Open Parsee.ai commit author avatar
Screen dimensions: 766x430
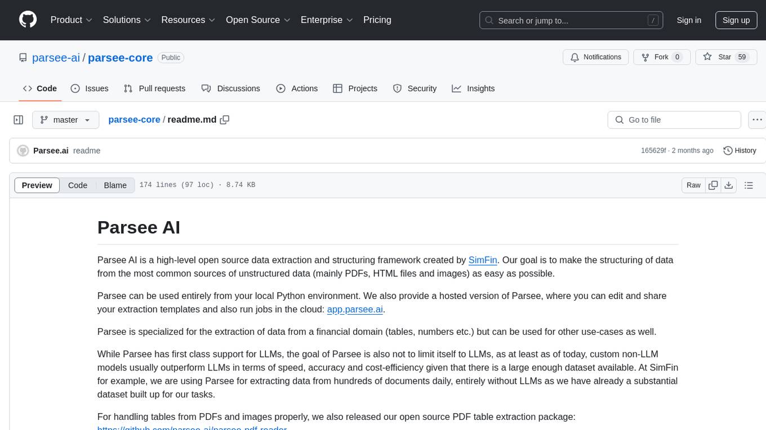click(23, 151)
